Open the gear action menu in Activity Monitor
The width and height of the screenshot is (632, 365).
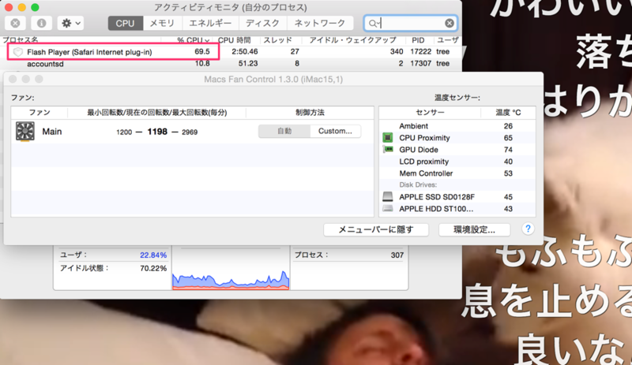tap(70, 24)
